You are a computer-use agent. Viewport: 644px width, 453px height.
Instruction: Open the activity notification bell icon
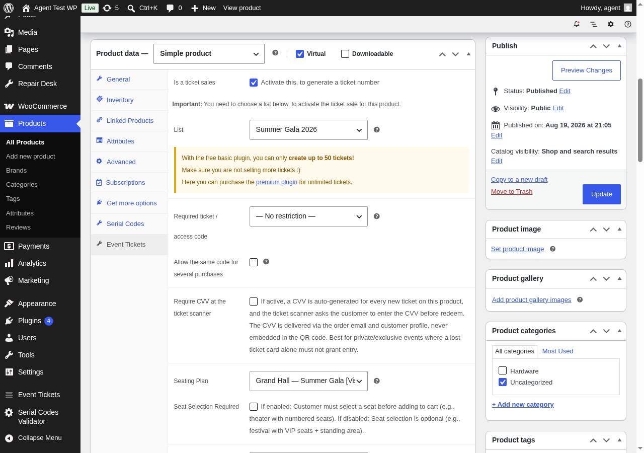(x=577, y=24)
